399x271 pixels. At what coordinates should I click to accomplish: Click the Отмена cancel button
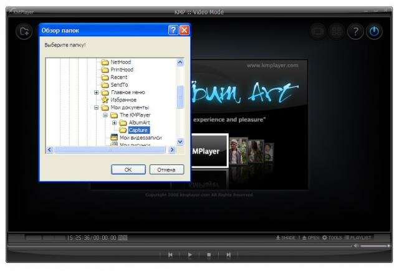(166, 169)
